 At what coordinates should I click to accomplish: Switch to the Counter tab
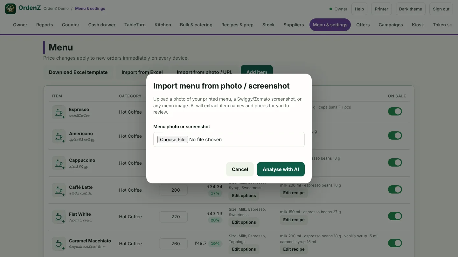(x=71, y=25)
